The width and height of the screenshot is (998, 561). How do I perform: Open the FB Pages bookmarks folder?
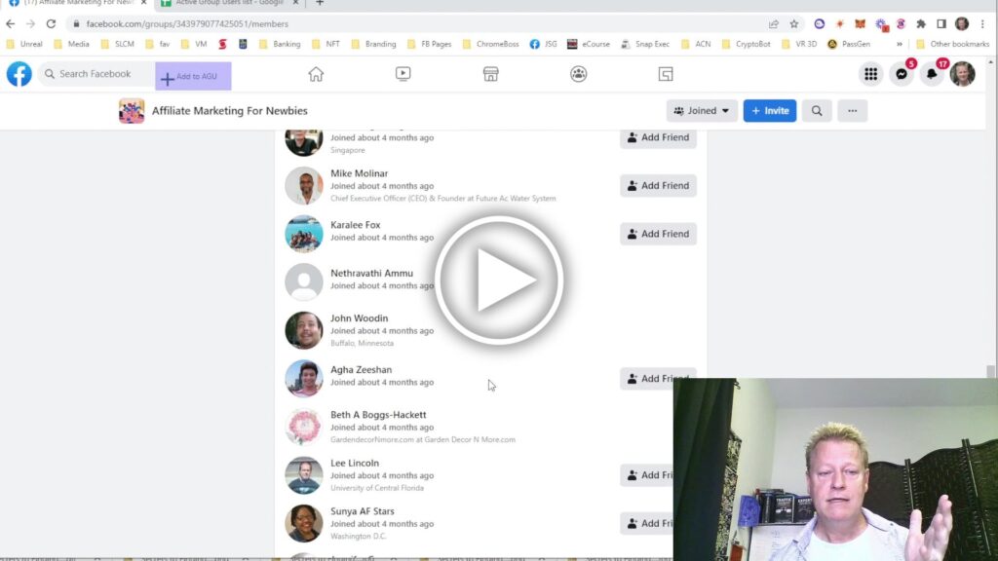pos(430,45)
